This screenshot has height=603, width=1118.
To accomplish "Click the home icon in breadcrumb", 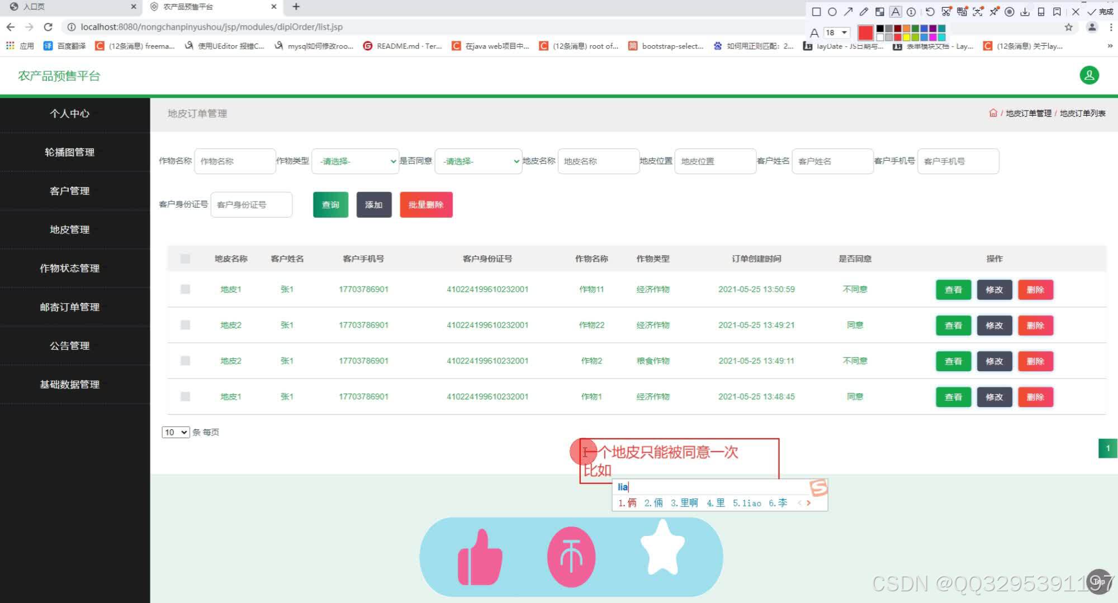I will tap(993, 113).
